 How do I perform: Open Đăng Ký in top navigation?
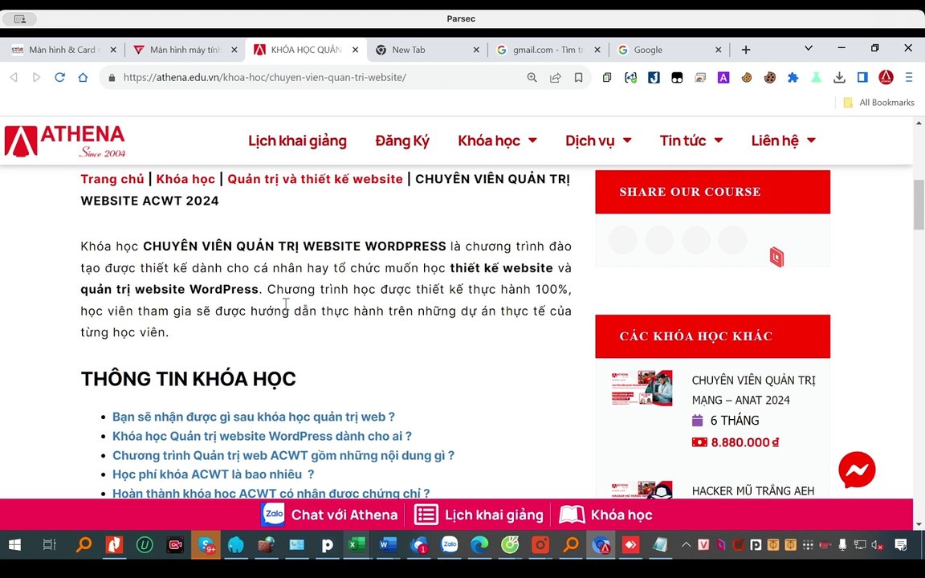(x=402, y=140)
